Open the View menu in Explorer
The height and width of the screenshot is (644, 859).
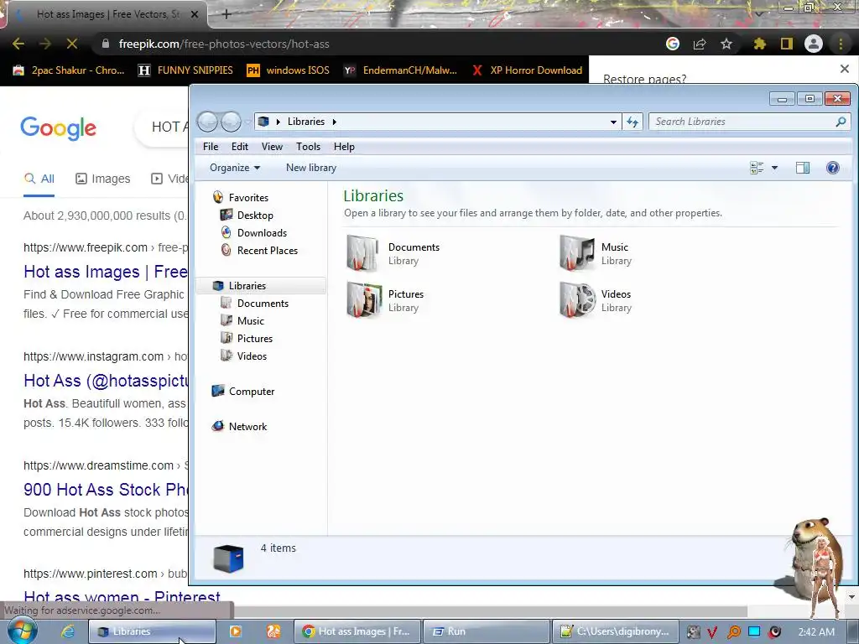pyautogui.click(x=272, y=146)
